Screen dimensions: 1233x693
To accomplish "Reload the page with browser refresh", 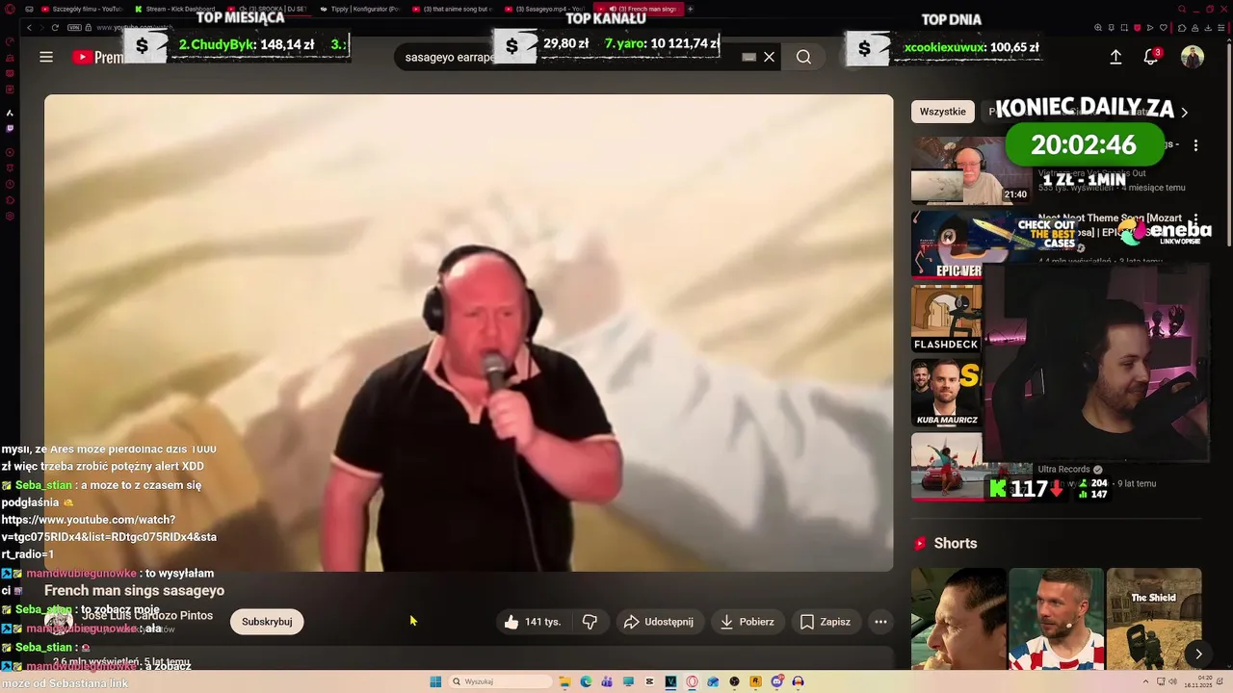I will point(55,28).
